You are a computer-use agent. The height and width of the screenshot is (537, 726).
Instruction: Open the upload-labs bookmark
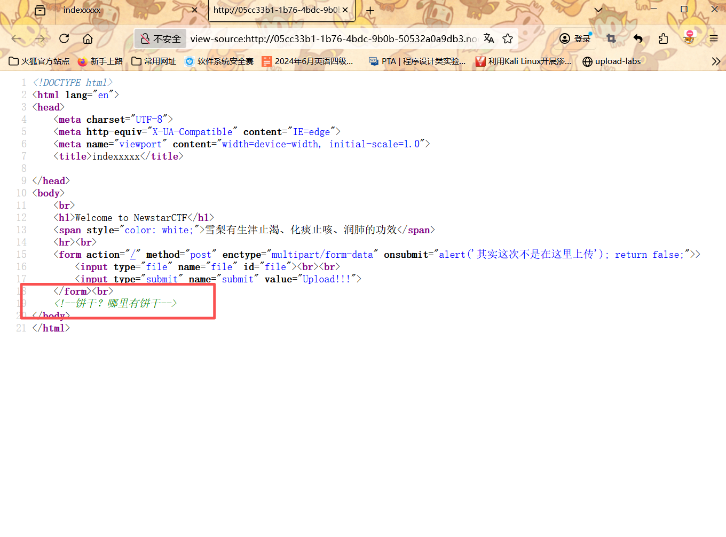(611, 61)
